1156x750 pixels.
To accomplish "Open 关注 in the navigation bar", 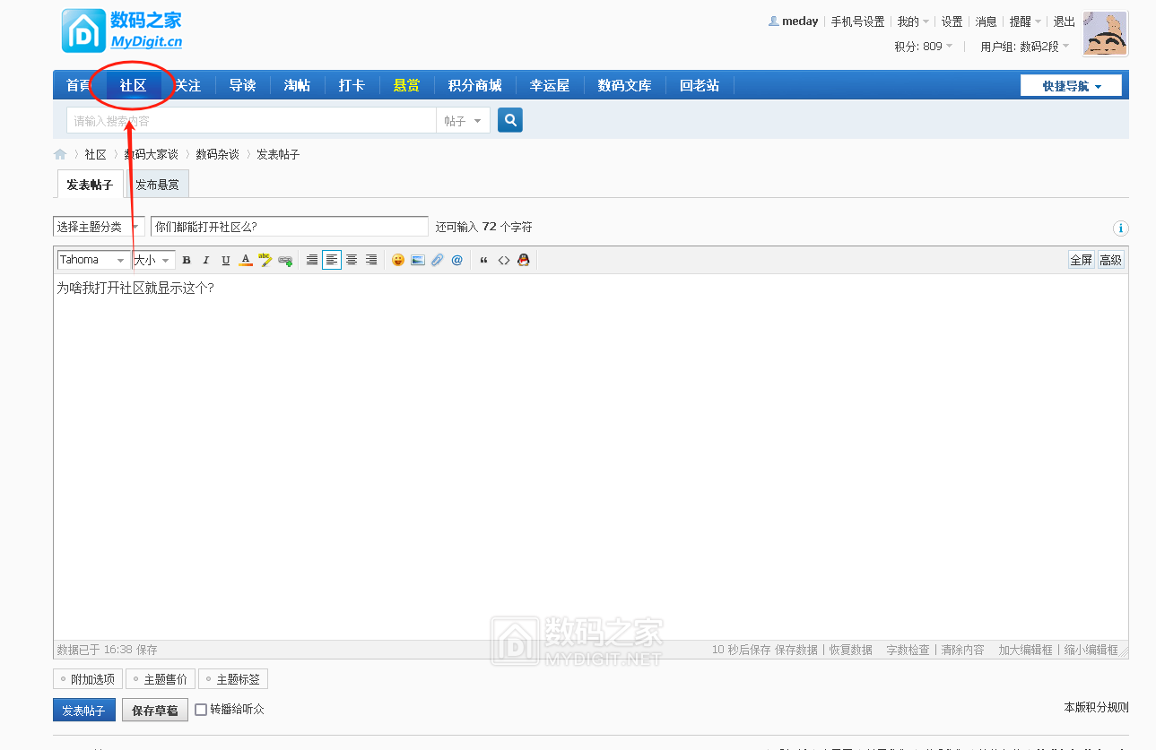I will (187, 85).
